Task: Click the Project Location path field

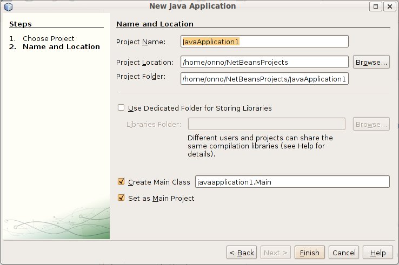Action: (x=264, y=62)
